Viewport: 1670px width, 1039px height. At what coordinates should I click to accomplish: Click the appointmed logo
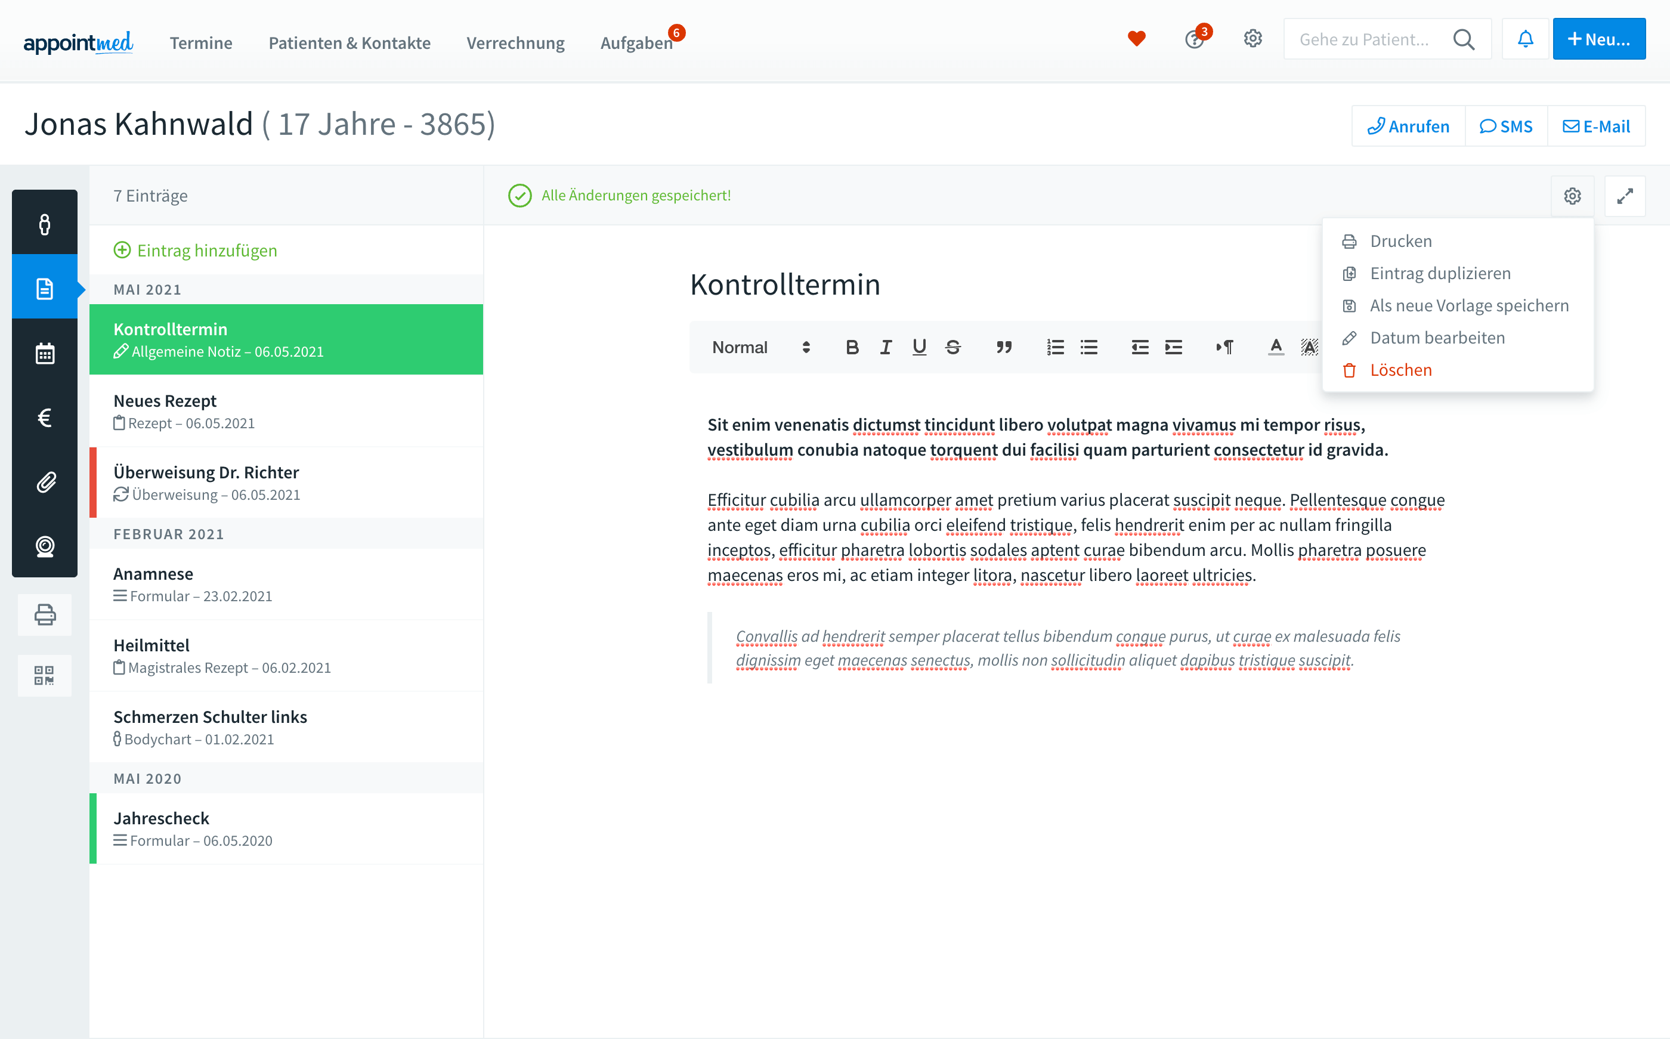click(x=78, y=42)
